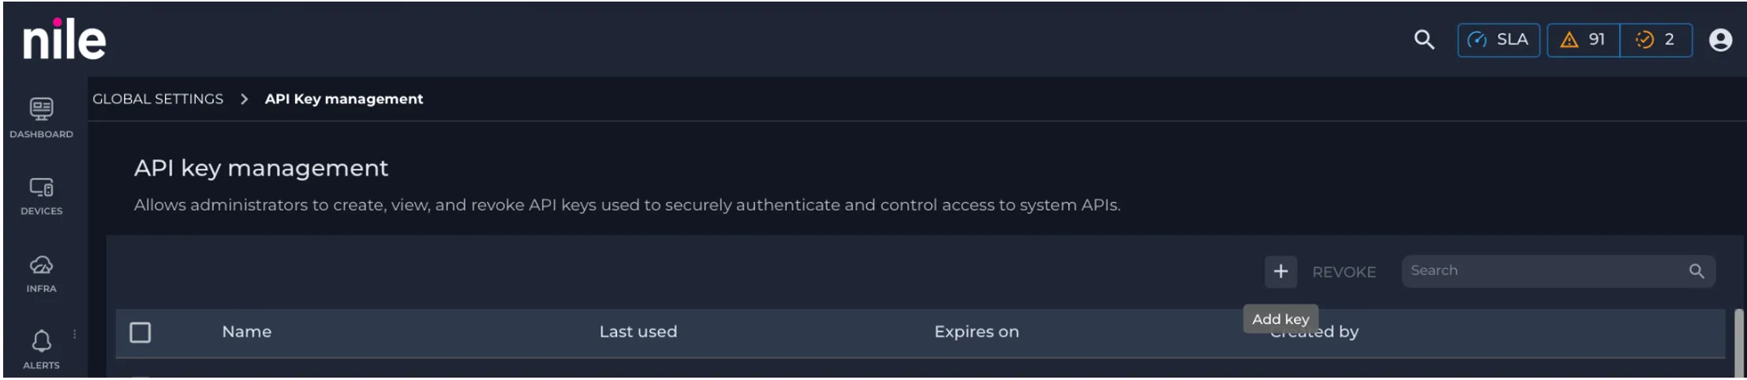Viewport: 1747px width, 380px height.
Task: Click the REVOKE button
Action: 1343,272
